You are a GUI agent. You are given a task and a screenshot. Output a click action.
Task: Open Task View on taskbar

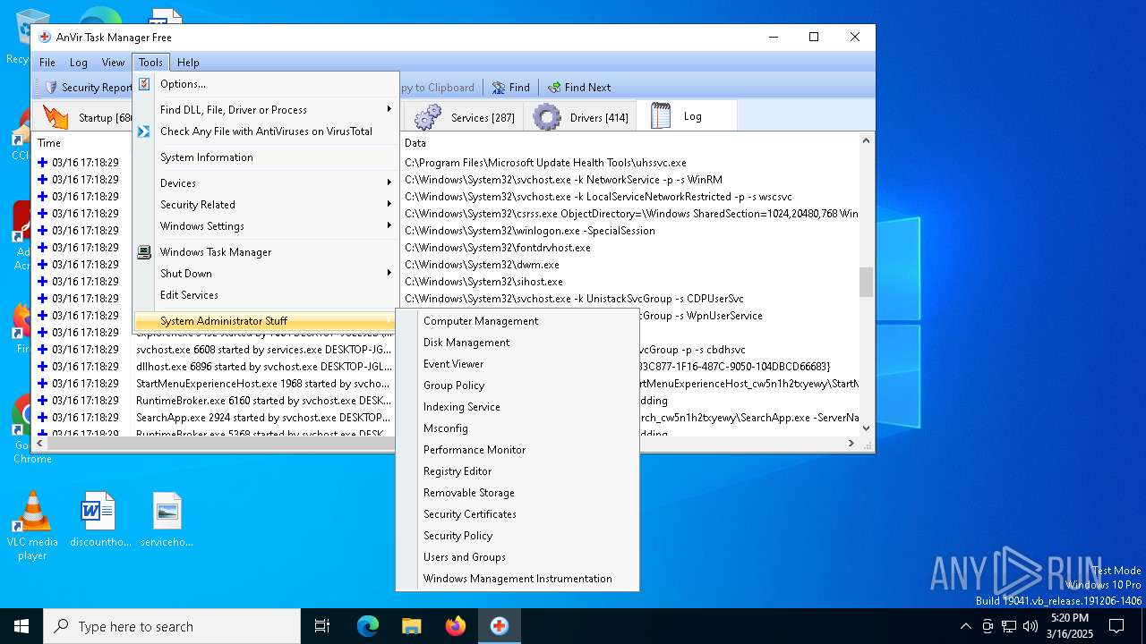pyautogui.click(x=322, y=626)
